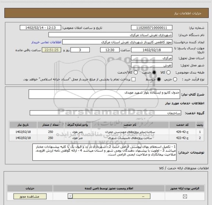The image size is (212, 205).
Task: Click تعداد / مقدار column header
Action: [50, 125]
